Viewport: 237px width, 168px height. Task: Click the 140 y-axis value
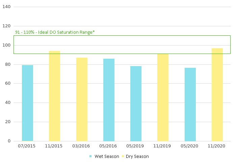point(7,7)
